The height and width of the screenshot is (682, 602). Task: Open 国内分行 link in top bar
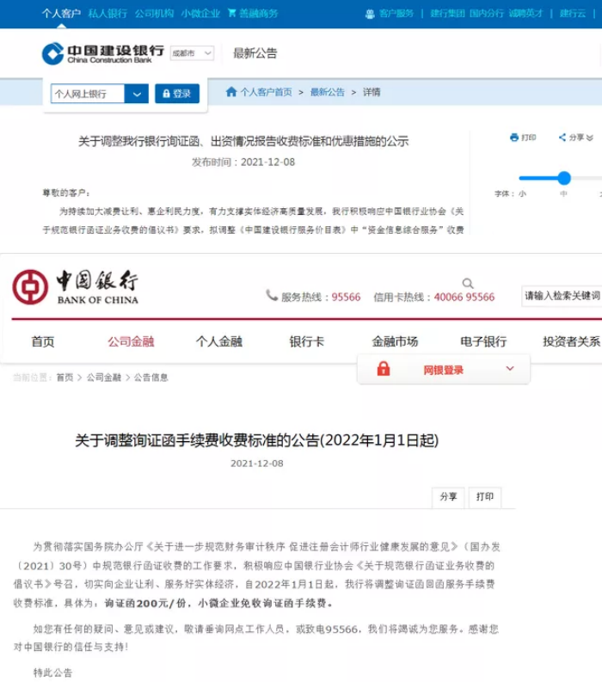pyautogui.click(x=486, y=14)
